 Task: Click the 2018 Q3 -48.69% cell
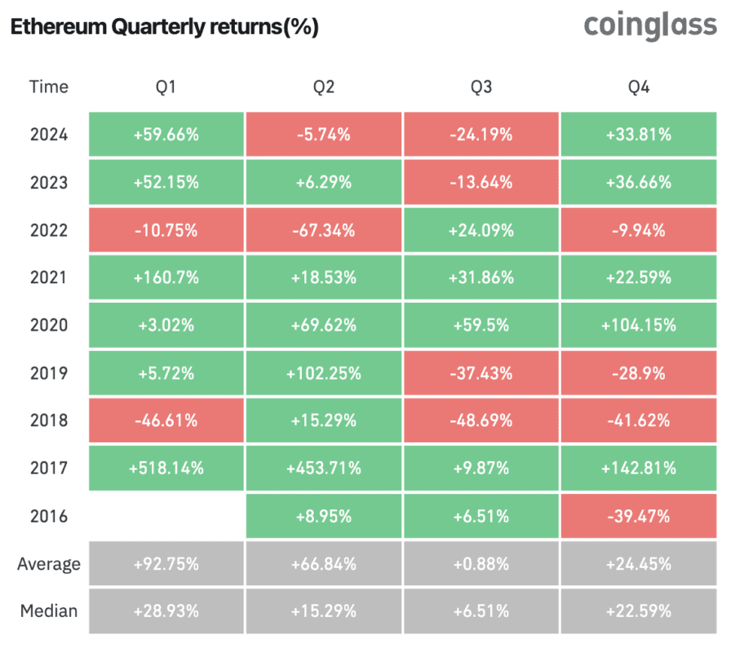coord(481,420)
